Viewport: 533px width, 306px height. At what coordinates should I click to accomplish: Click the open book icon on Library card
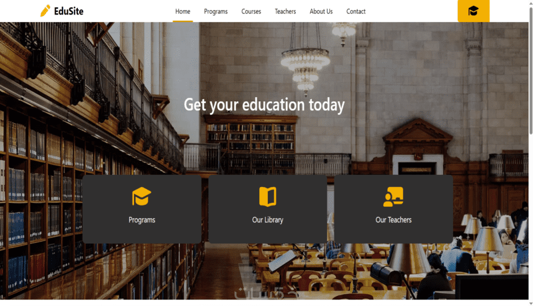(268, 196)
